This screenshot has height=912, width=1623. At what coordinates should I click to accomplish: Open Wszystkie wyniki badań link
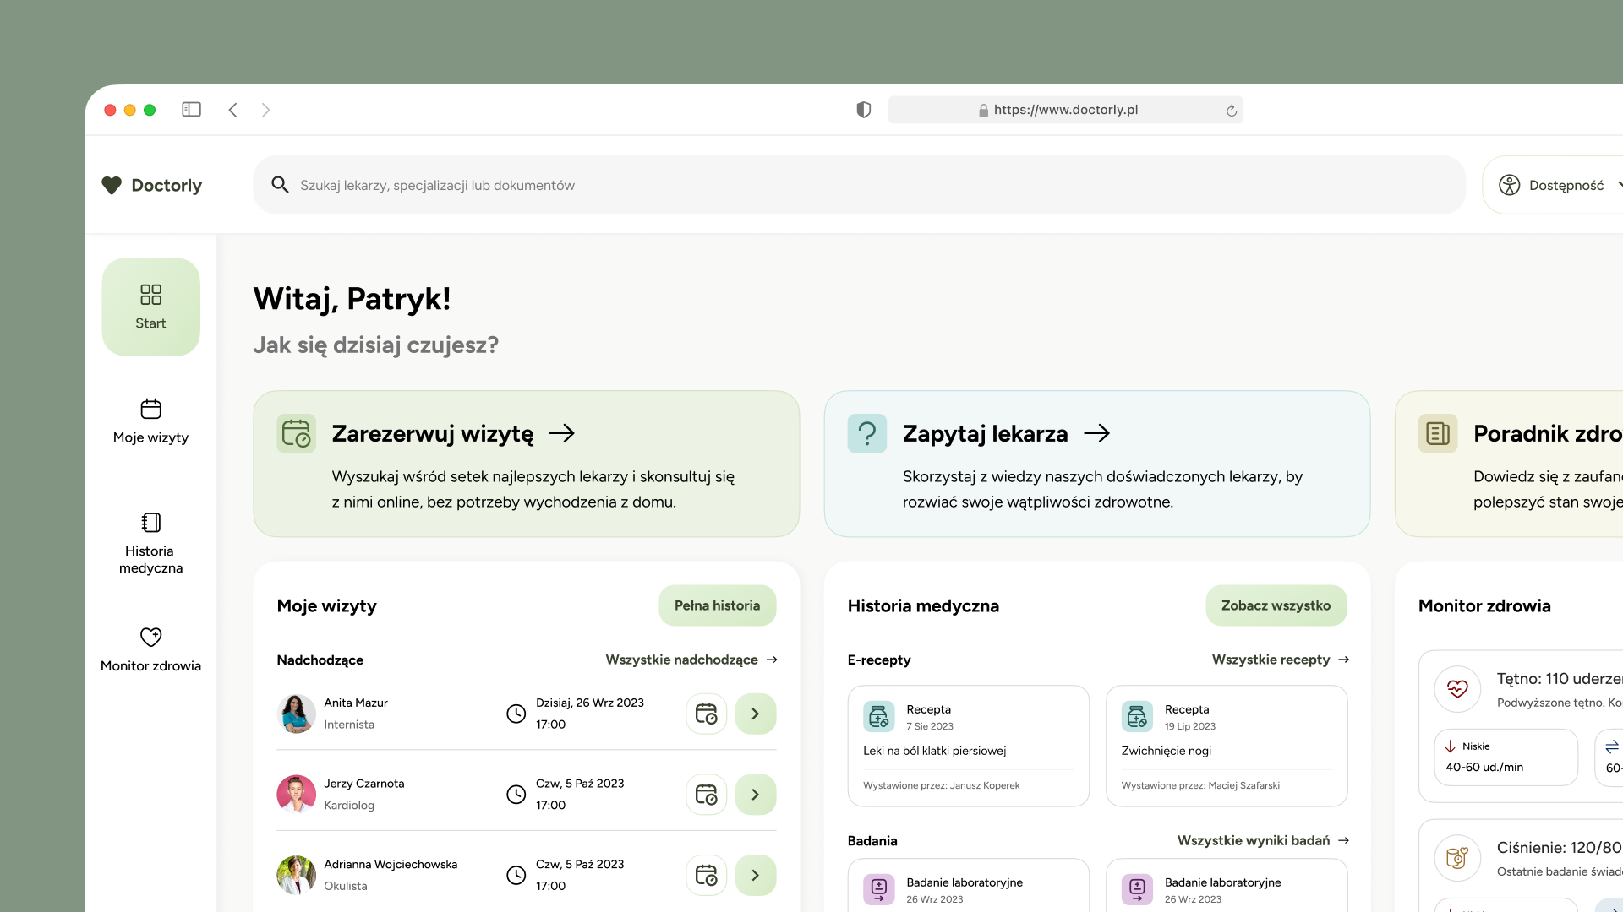point(1263,840)
